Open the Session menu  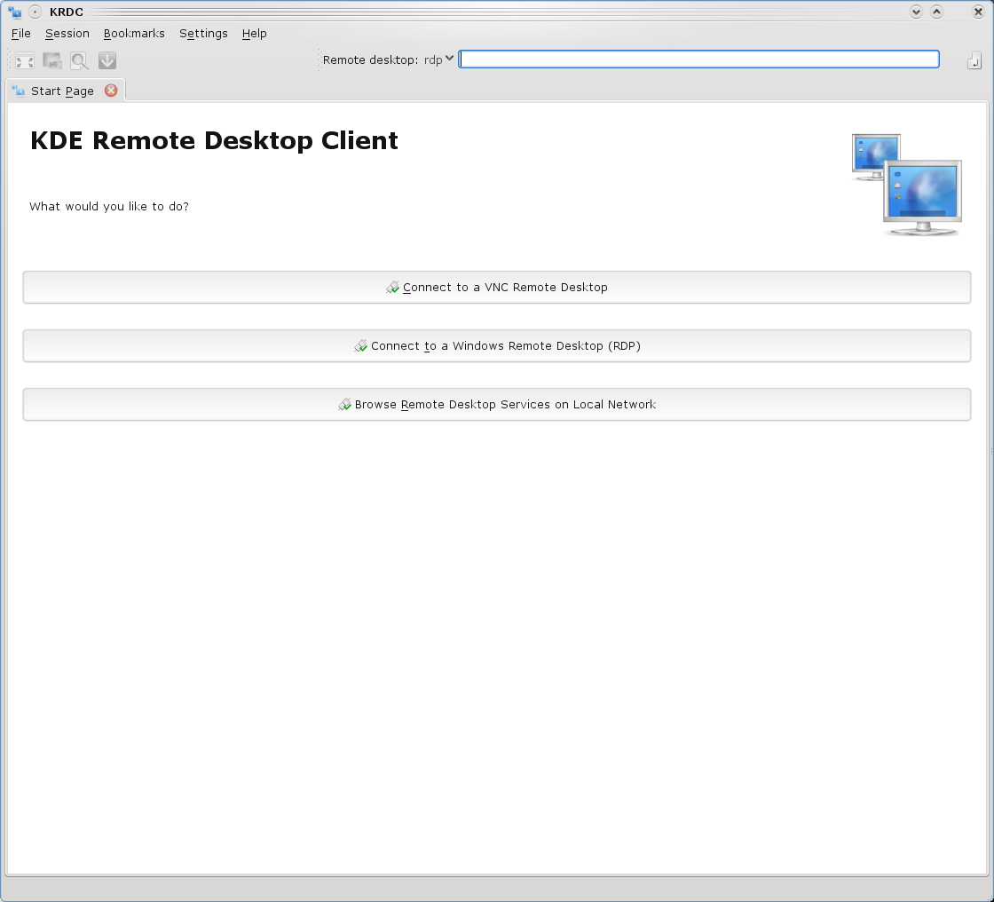[x=67, y=34]
